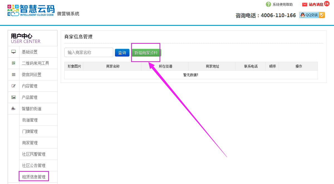The width and height of the screenshot is (334, 184).
Task: Click the picture icon beside 产品管理
Action: [x=13, y=97]
